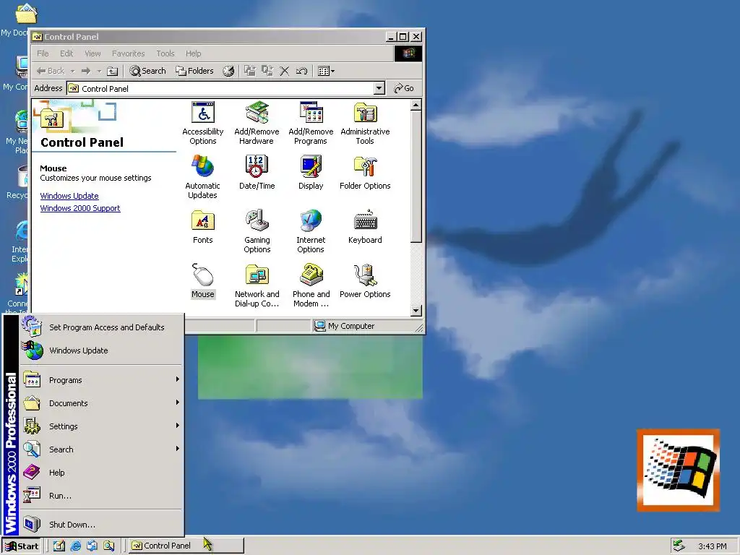The height and width of the screenshot is (555, 740).
Task: Open the Forward button history arrow
Action: pos(99,72)
